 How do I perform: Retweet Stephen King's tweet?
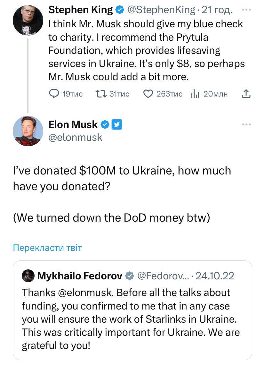pos(101,94)
